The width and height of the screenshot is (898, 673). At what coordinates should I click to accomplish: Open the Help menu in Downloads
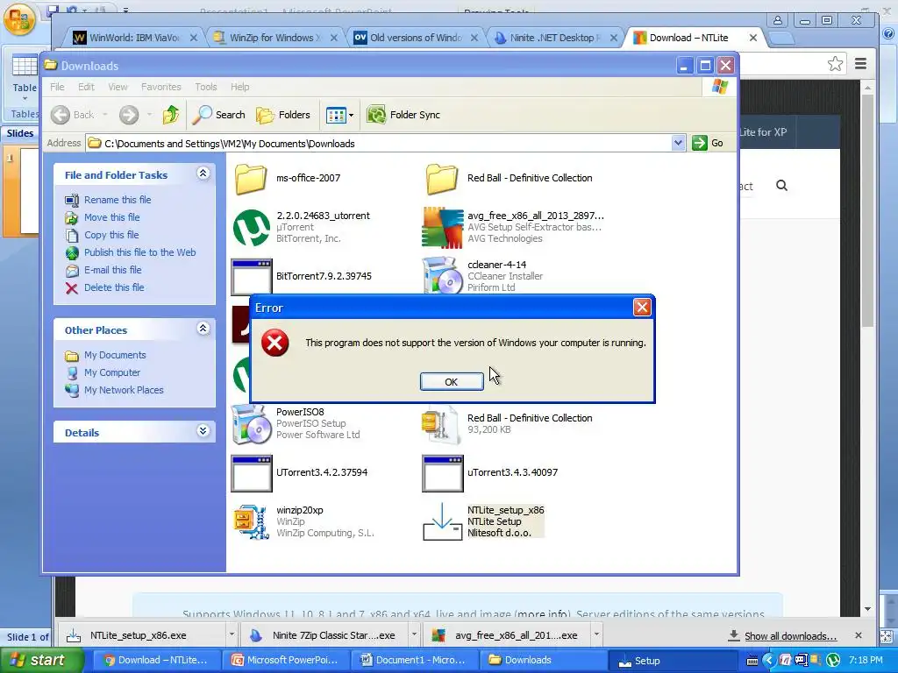[240, 87]
